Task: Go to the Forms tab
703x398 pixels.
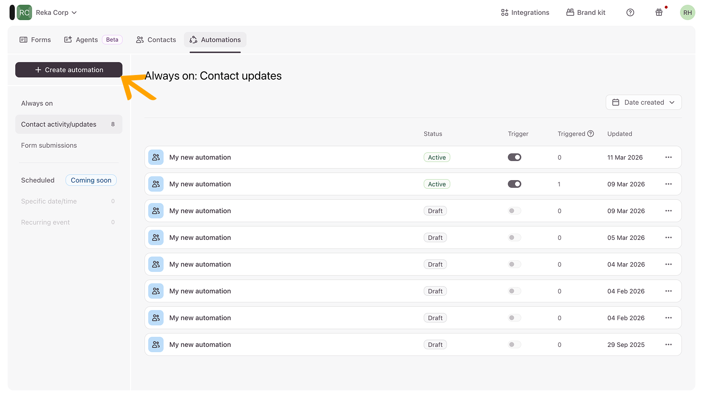Action: [x=35, y=40]
